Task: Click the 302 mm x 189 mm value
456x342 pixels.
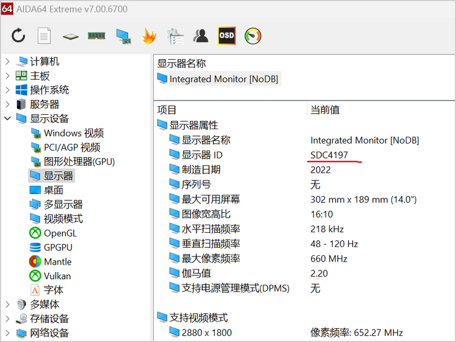Action: [x=364, y=199]
